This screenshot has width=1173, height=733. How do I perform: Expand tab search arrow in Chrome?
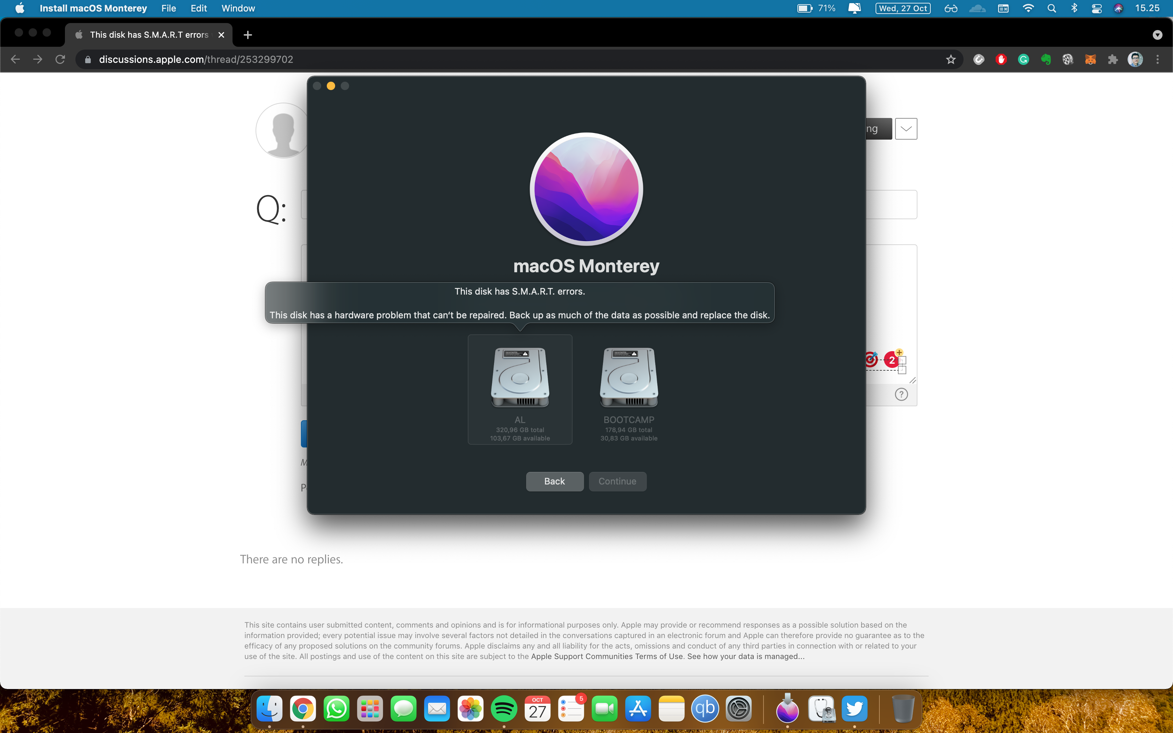[1157, 35]
